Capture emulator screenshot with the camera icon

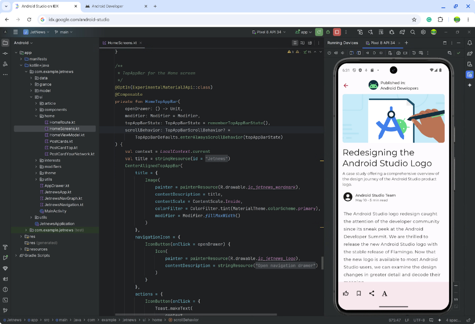(x=398, y=53)
